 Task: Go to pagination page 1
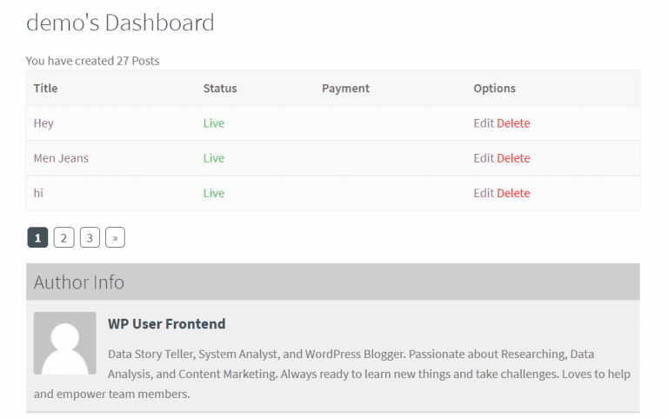pos(37,237)
